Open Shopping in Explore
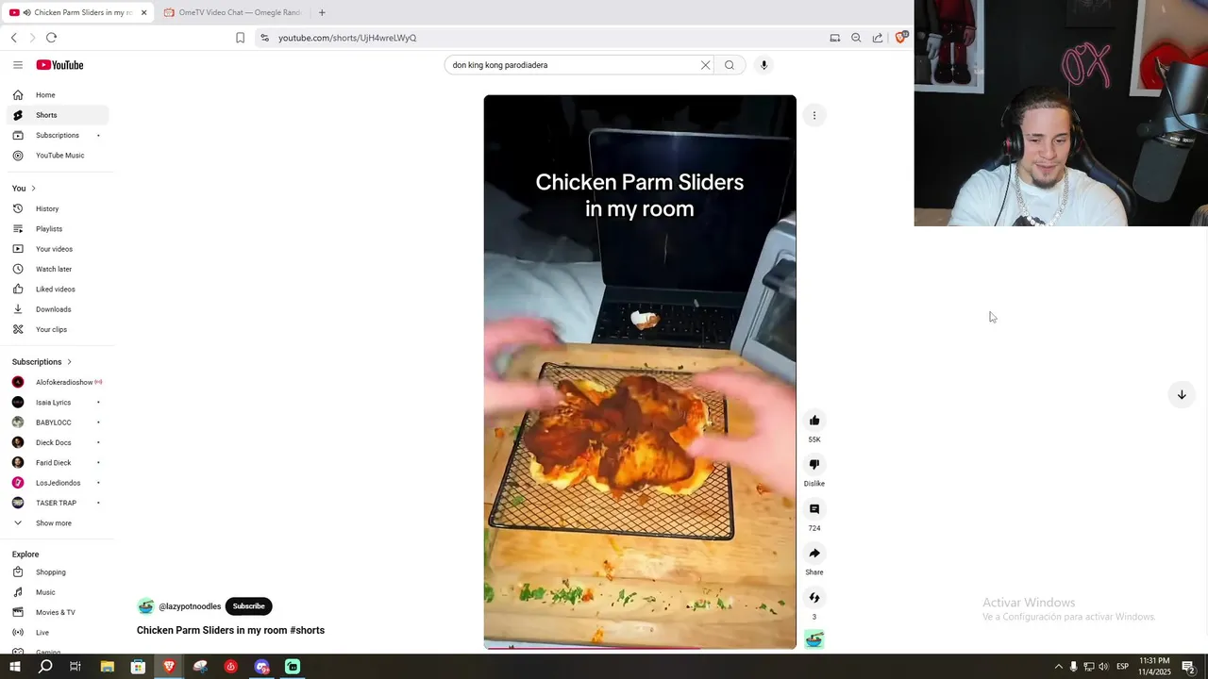Screen dimensions: 1208x679 click(57, 572)
